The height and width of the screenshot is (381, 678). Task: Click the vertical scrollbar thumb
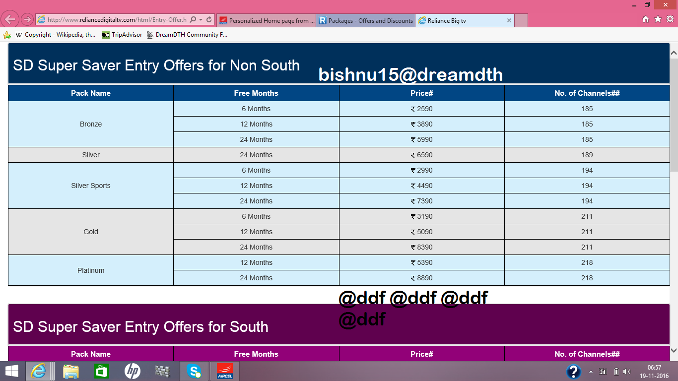pyautogui.click(x=674, y=114)
